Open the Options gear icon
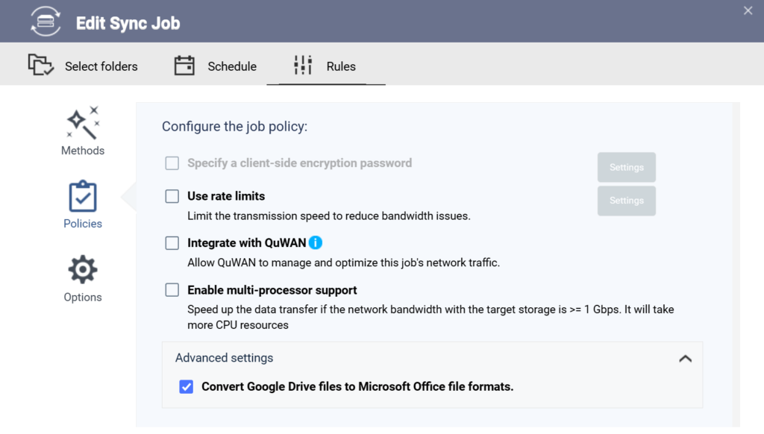Viewport: 764px width, 434px height. [83, 269]
